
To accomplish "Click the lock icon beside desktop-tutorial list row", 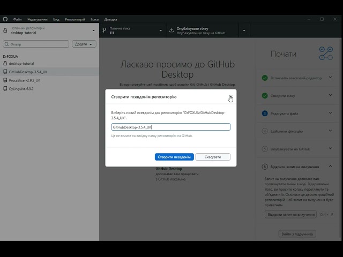I will [x=5, y=63].
